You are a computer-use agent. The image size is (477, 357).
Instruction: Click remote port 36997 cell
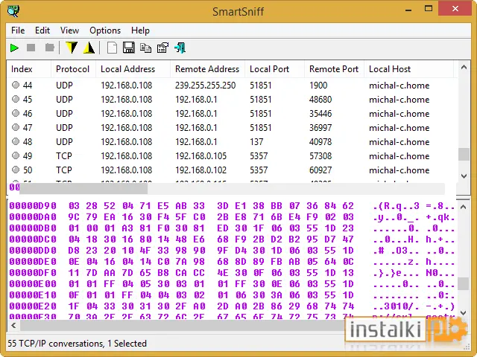pos(320,127)
